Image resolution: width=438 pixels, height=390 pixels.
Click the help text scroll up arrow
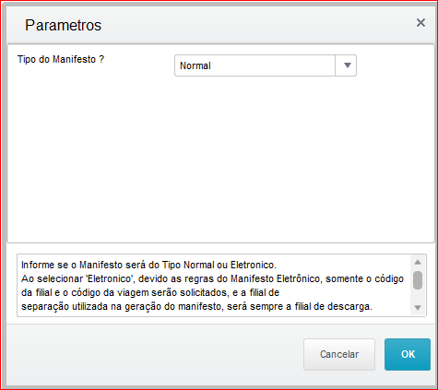tap(418, 262)
